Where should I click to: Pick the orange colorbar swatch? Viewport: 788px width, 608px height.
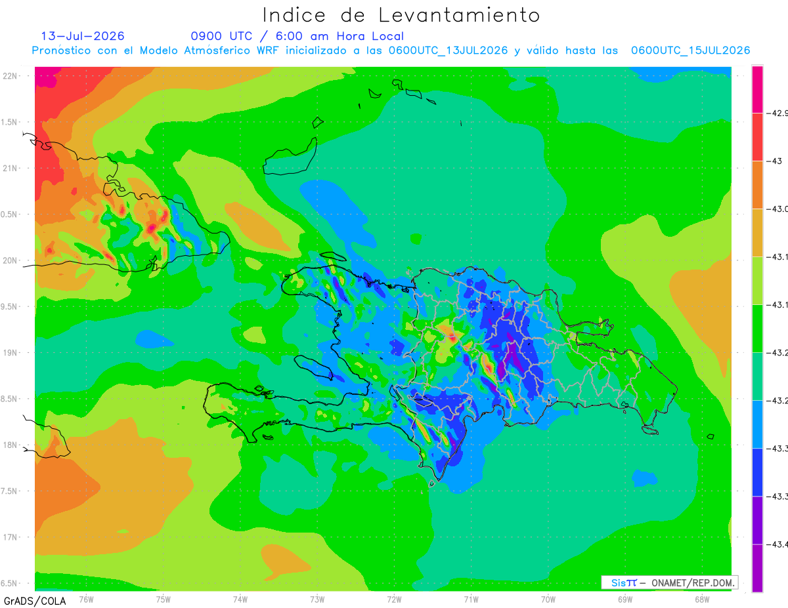757,184
